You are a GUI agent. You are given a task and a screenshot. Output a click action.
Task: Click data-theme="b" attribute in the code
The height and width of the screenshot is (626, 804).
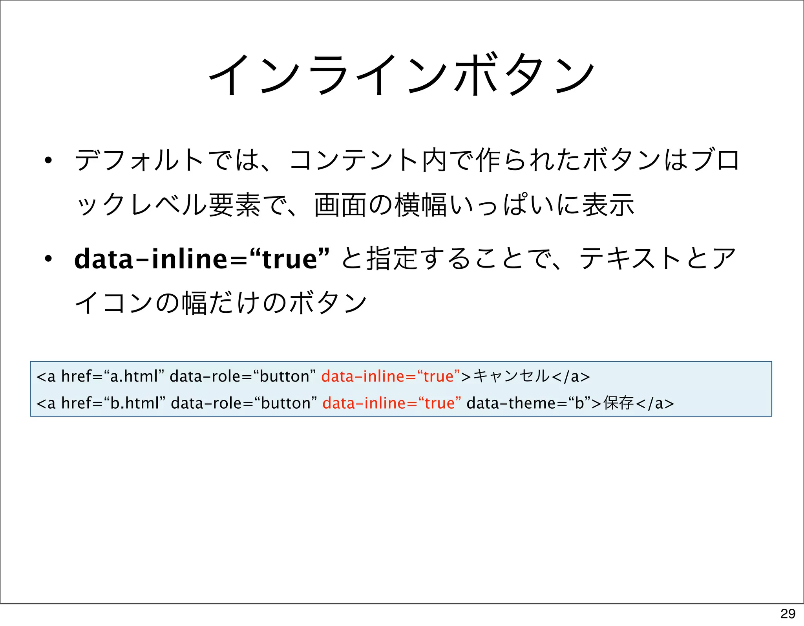[528, 403]
